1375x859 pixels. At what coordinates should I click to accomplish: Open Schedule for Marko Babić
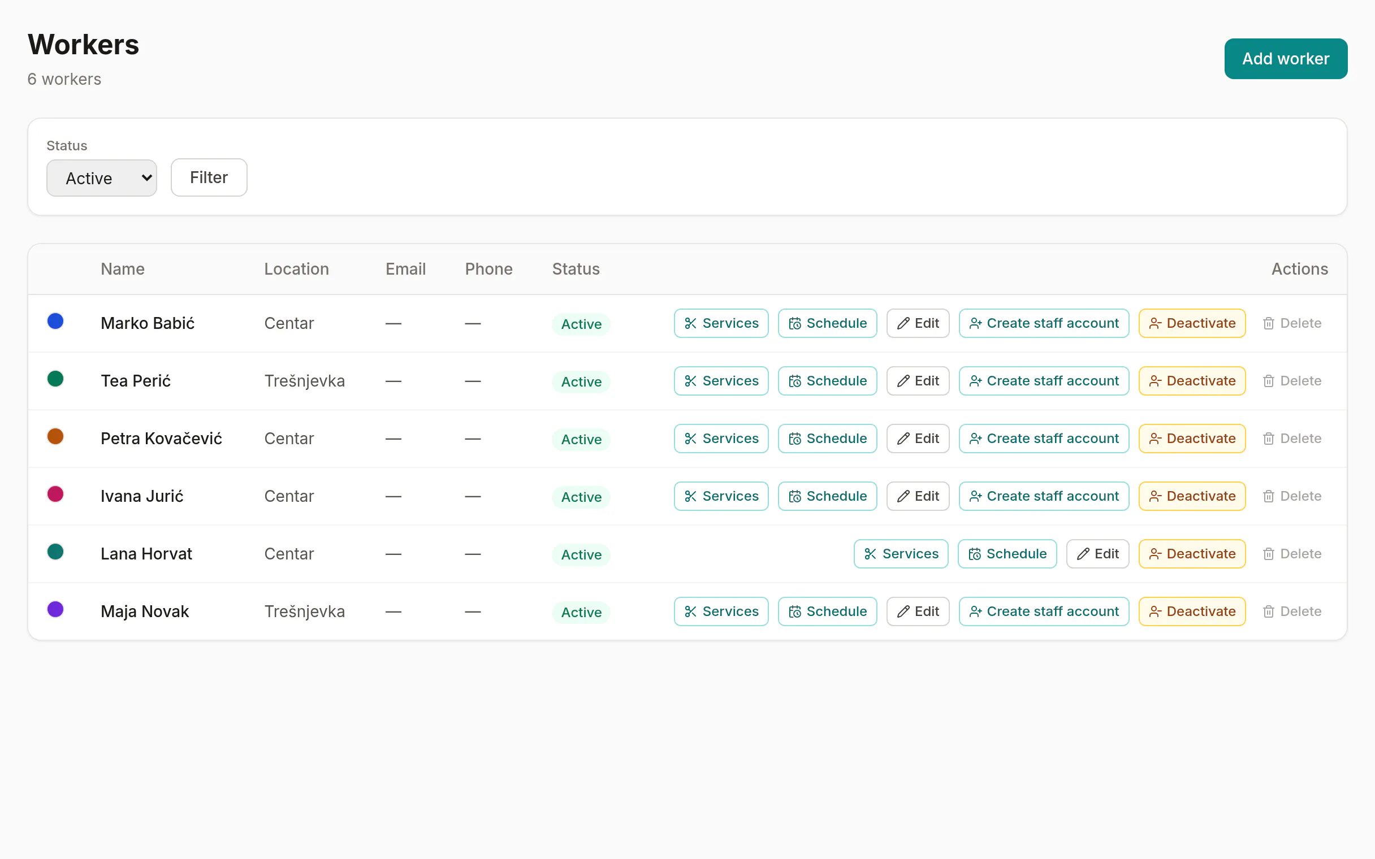point(827,323)
